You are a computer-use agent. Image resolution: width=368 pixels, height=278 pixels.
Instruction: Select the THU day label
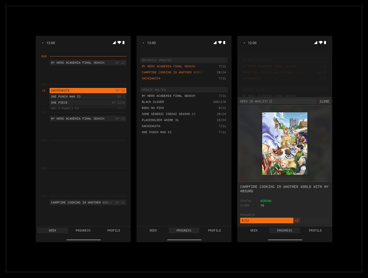click(44, 168)
